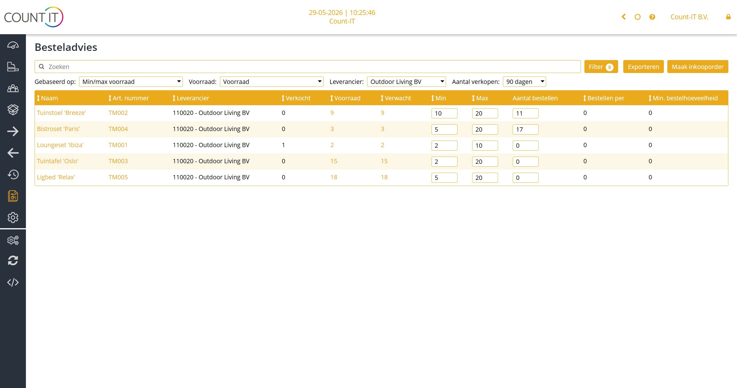Click Aantal bestellen field for Tuinstoel 'Breeze'
This screenshot has height=388, width=737.
[x=525, y=113]
